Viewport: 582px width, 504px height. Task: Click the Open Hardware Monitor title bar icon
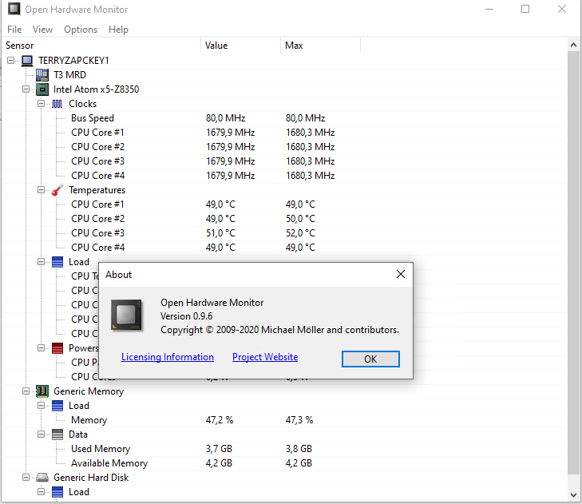(14, 9)
